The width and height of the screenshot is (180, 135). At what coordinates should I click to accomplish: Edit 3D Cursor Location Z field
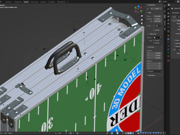[x=154, y=58]
